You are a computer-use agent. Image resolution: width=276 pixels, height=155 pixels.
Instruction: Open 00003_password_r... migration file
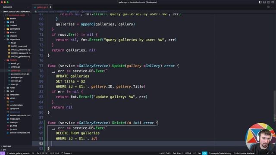point(21,53)
